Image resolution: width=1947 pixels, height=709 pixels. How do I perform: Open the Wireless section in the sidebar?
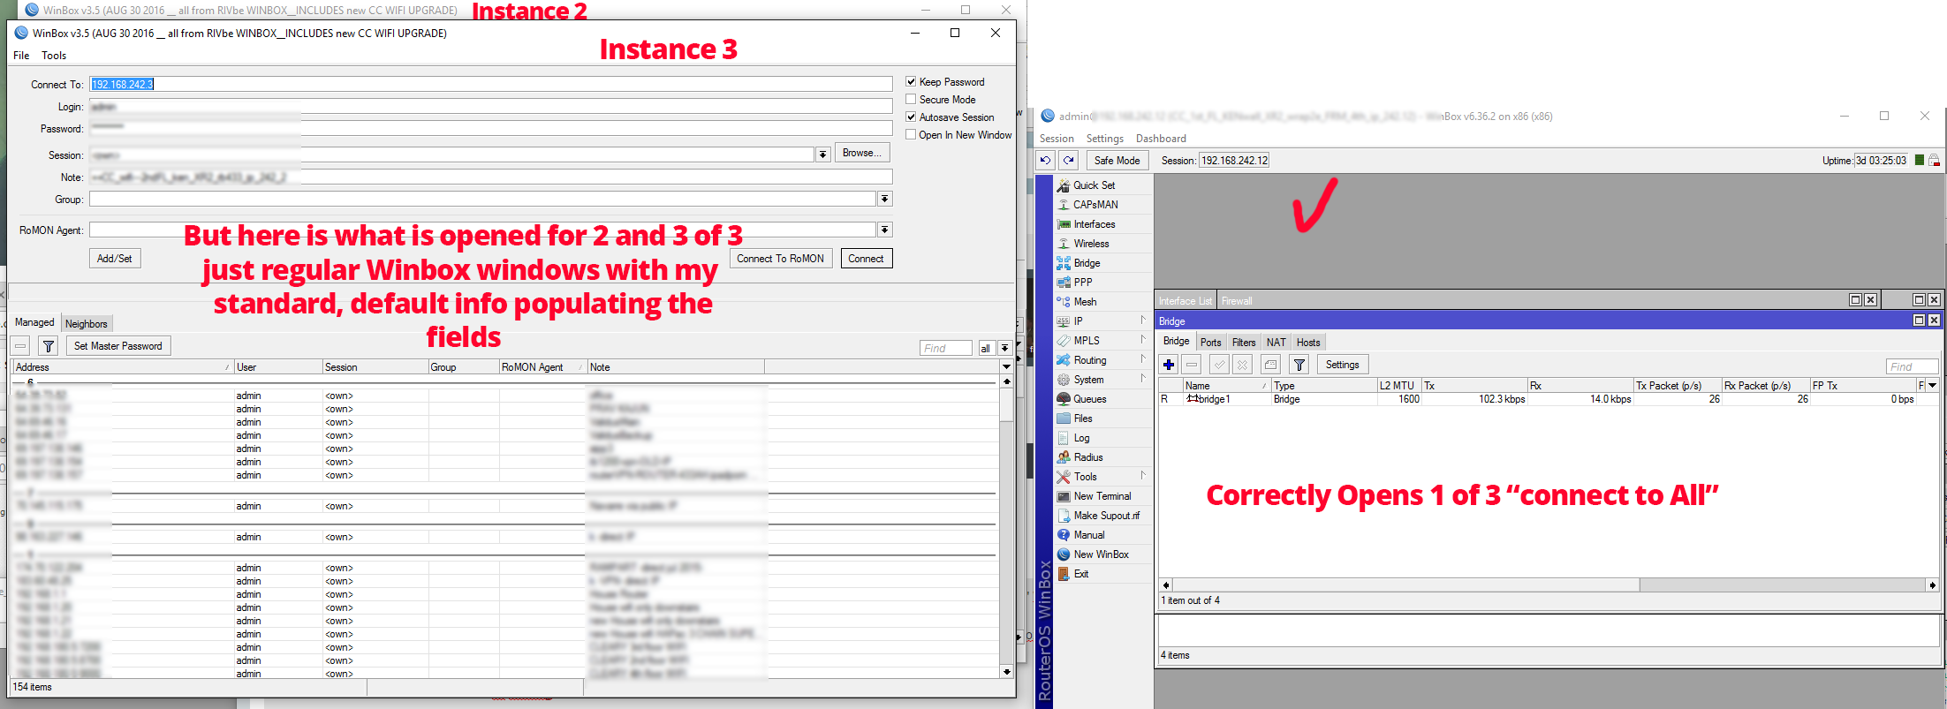[1091, 244]
